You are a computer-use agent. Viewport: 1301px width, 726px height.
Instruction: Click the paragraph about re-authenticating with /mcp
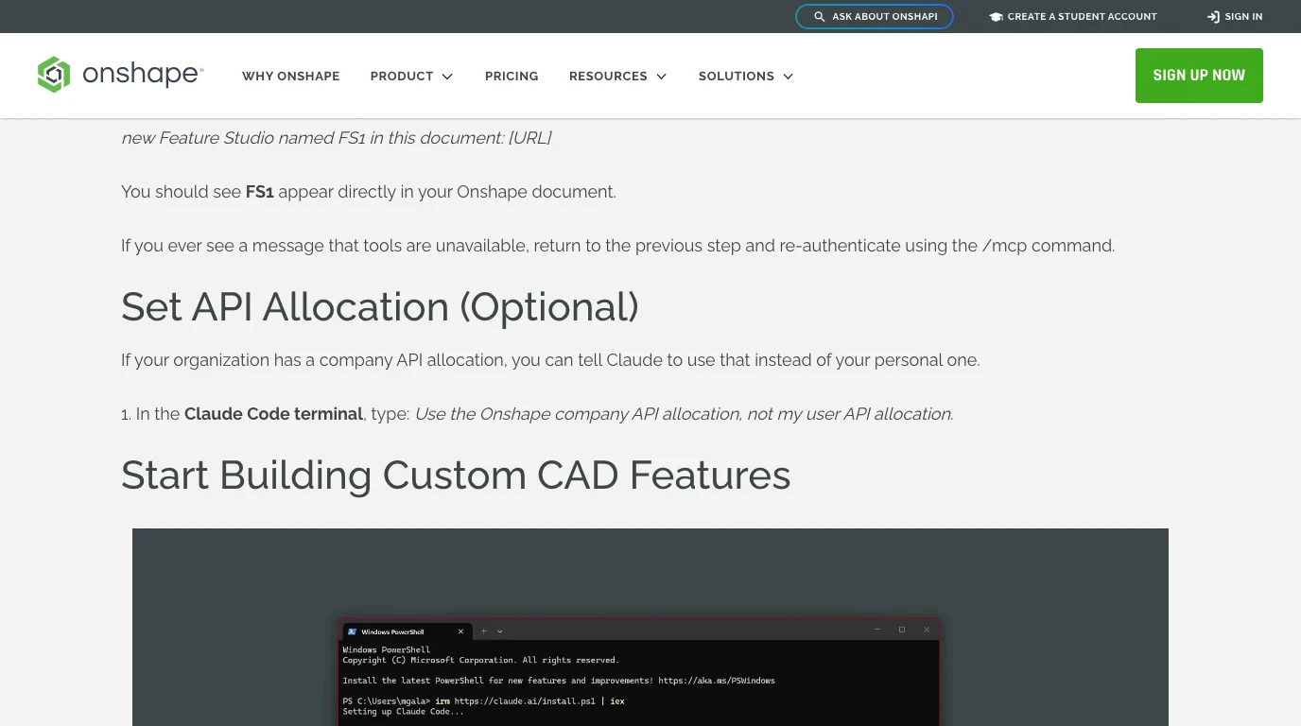[618, 246]
